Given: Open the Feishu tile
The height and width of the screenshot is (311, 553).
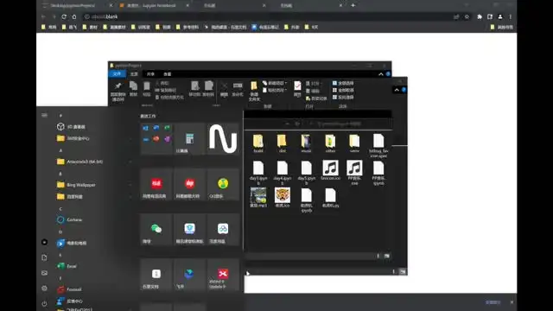Looking at the screenshot, I should click(x=189, y=275).
